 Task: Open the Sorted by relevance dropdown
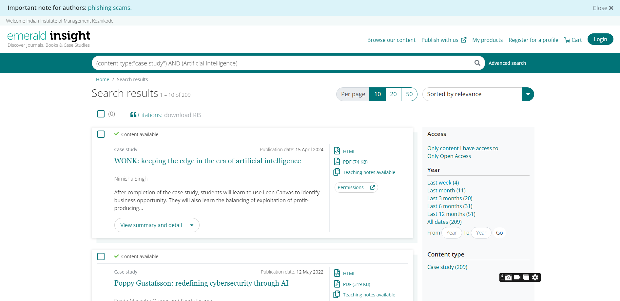tap(528, 94)
